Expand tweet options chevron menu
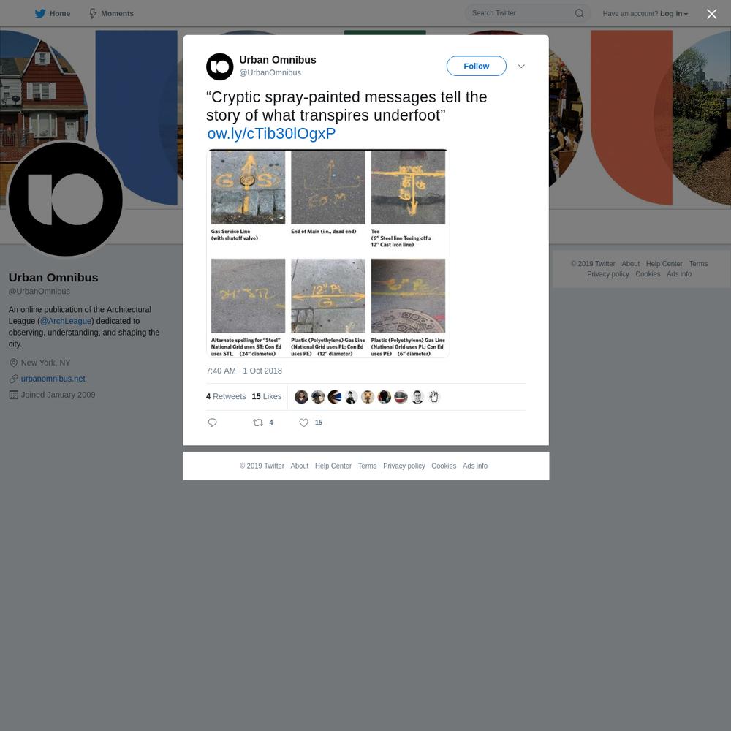Viewport: 731px width, 731px height. pos(521,67)
